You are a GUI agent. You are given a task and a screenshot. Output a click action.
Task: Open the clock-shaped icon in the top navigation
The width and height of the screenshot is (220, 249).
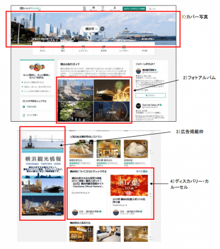tap(84, 8)
